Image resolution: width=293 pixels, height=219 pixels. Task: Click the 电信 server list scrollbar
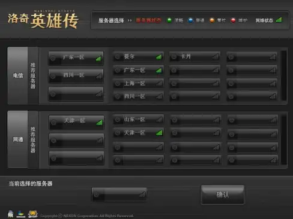click(284, 75)
